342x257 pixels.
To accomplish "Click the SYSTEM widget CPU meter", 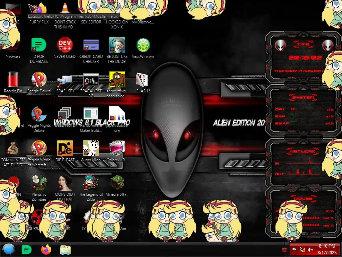I will pos(304,109).
